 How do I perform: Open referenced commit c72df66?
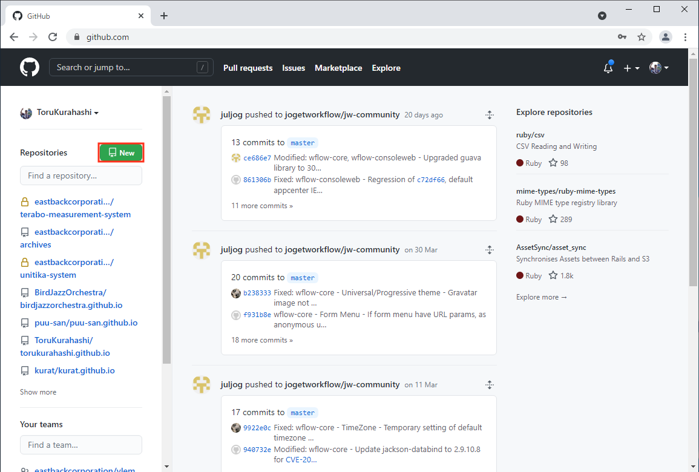[431, 180]
